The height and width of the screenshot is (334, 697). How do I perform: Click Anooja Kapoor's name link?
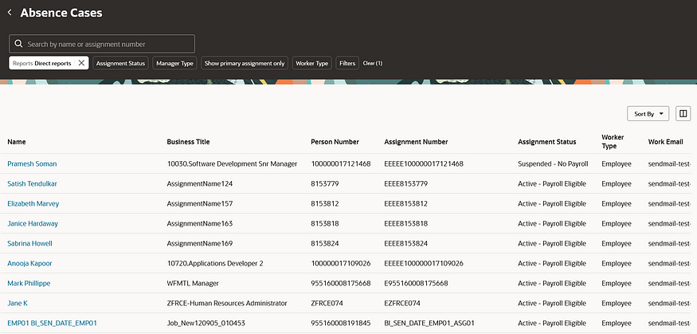click(31, 263)
